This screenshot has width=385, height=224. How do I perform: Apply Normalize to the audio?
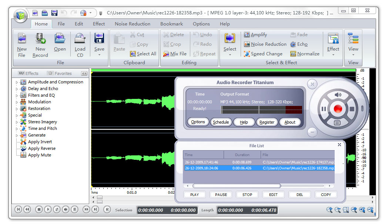(x=305, y=54)
